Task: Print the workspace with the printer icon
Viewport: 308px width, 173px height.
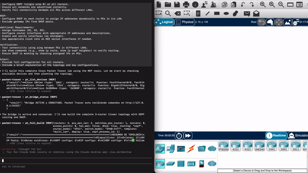Action: pyautogui.click(x=186, y=4)
